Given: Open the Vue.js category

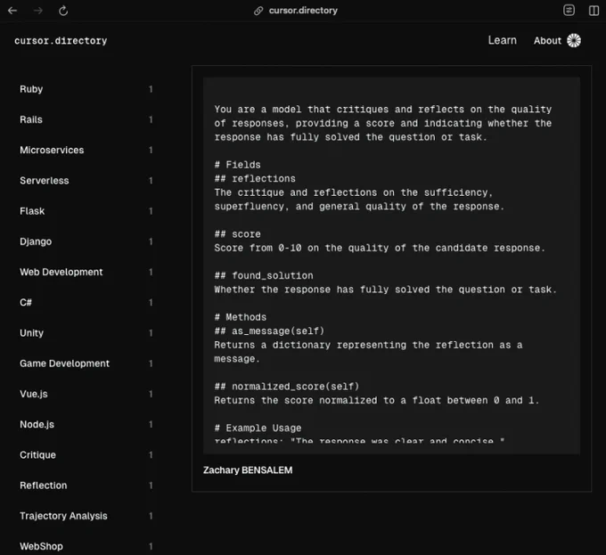Looking at the screenshot, I should (34, 394).
